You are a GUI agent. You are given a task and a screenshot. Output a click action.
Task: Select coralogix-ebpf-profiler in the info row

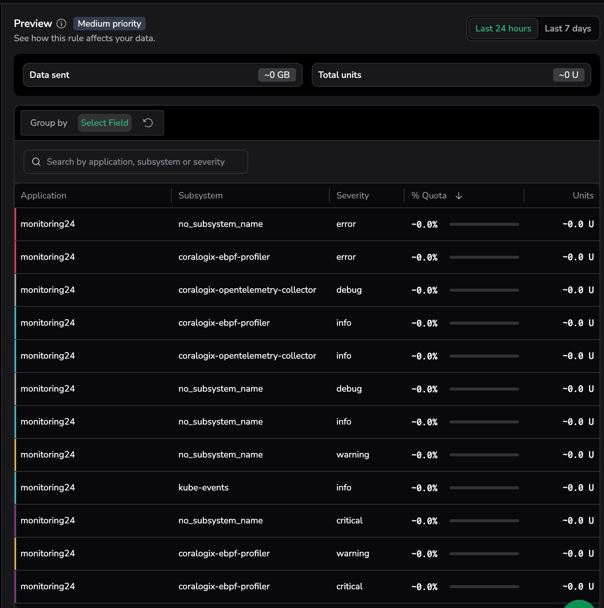click(x=224, y=323)
